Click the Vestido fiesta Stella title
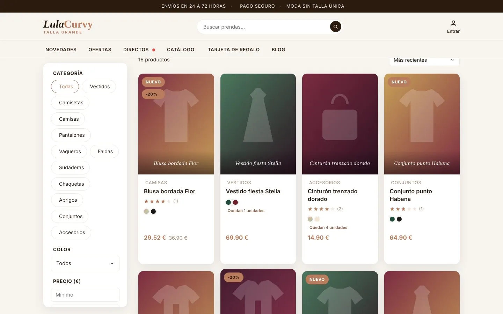 tap(253, 191)
